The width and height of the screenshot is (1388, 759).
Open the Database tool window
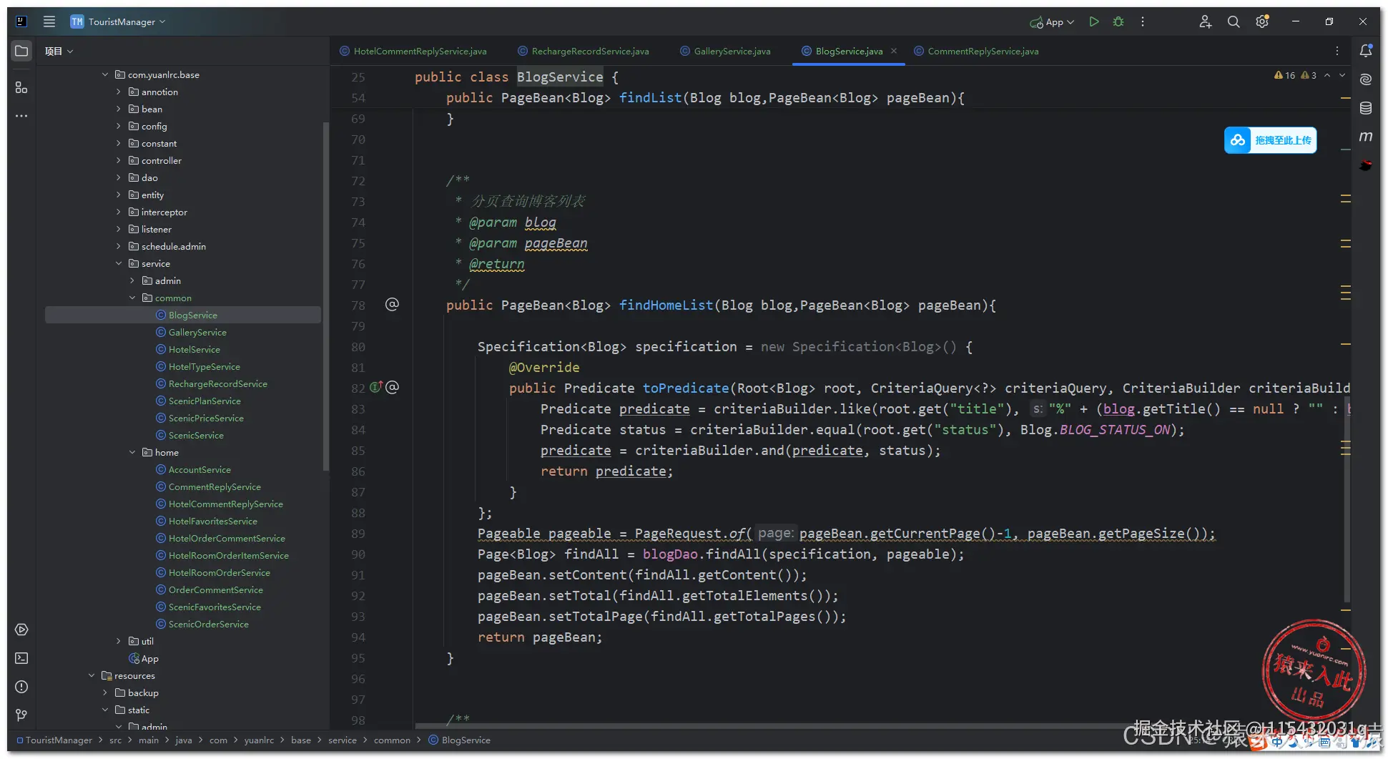(1366, 108)
